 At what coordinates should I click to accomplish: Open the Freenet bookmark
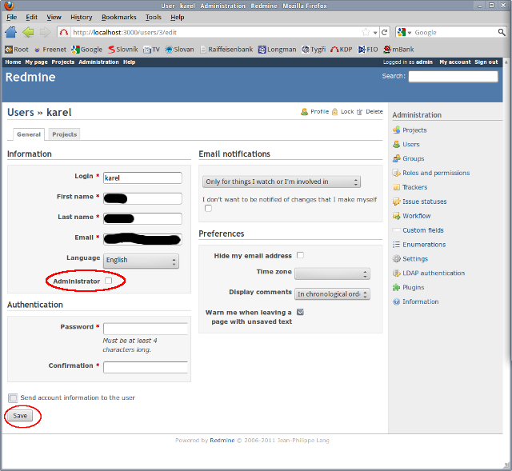pyautogui.click(x=50, y=50)
